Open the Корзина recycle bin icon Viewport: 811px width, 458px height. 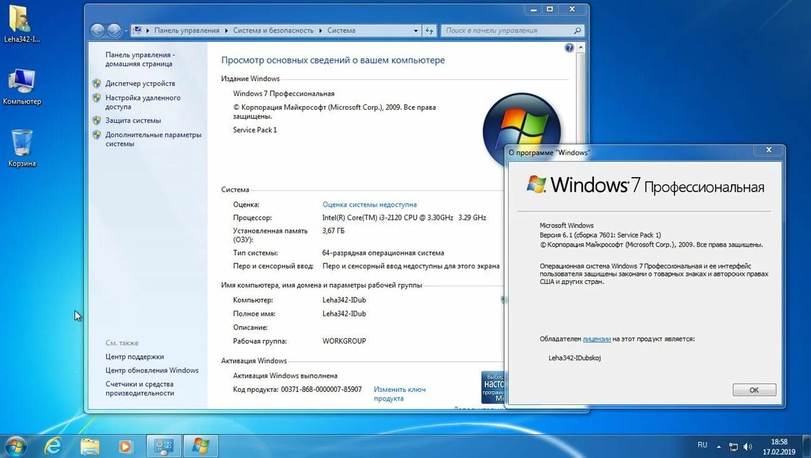pyautogui.click(x=21, y=149)
